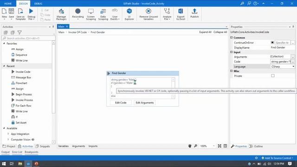Open feedback icon in title bar
This screenshot has width=297, height=167.
coord(249,3)
